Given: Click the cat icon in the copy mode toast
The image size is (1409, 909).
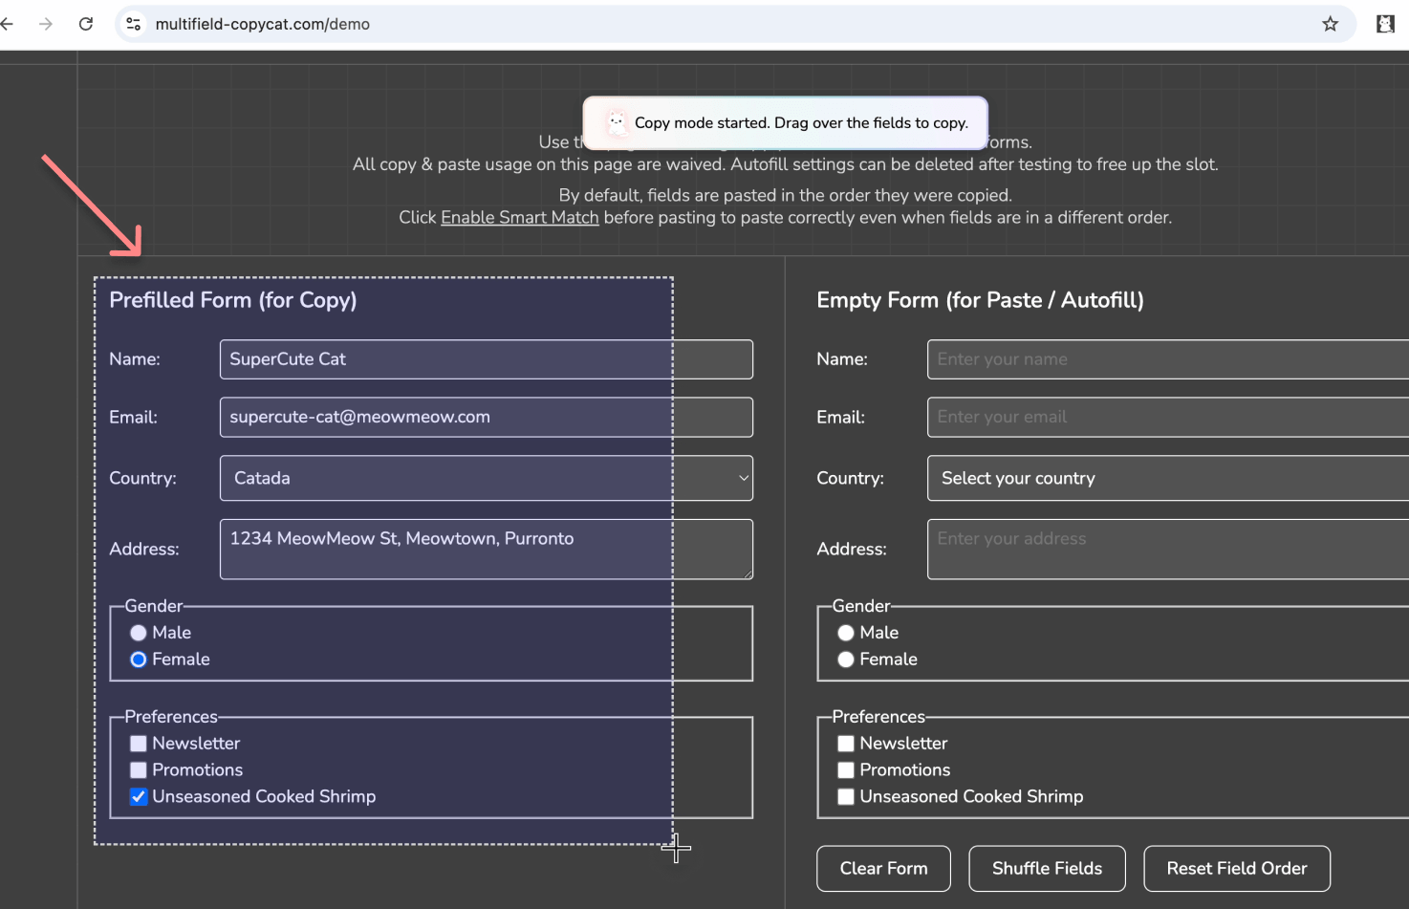Looking at the screenshot, I should tap(616, 122).
